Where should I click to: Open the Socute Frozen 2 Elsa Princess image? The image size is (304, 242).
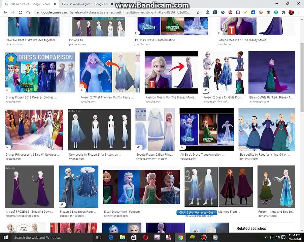pos(155,130)
